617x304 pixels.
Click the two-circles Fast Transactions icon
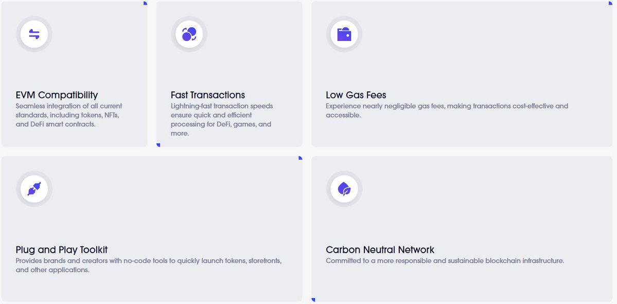(189, 34)
